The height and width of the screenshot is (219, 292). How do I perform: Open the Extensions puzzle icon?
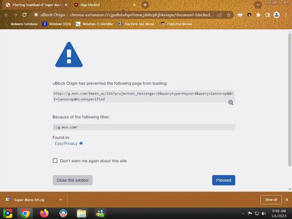click(x=258, y=15)
